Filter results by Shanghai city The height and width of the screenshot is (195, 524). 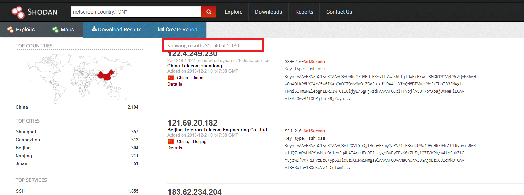tap(26, 132)
